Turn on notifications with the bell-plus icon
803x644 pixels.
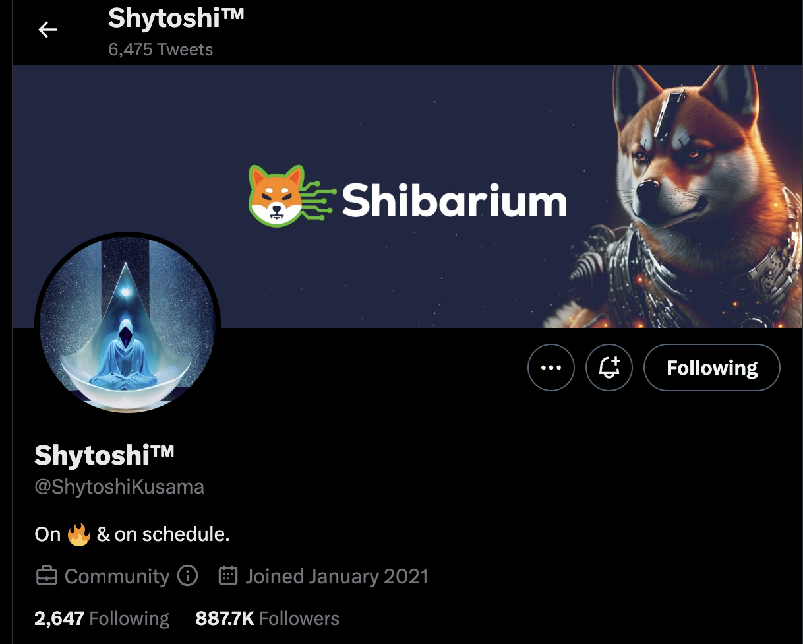(x=609, y=368)
